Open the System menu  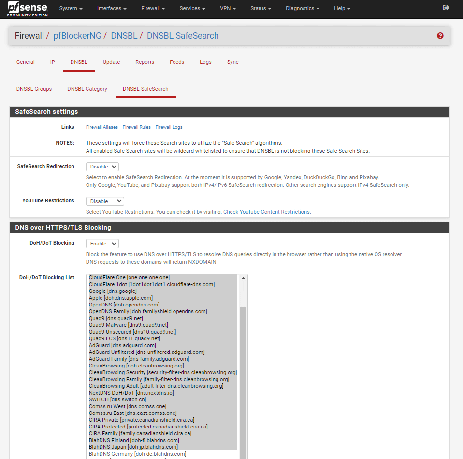pyautogui.click(x=71, y=9)
